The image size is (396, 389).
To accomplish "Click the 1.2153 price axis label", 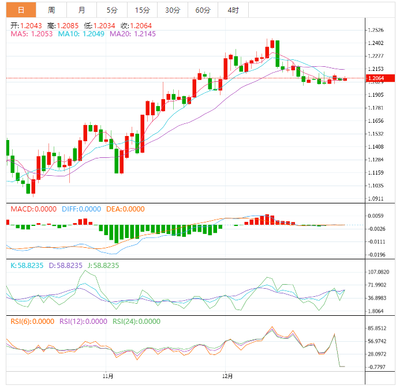I will (x=376, y=69).
